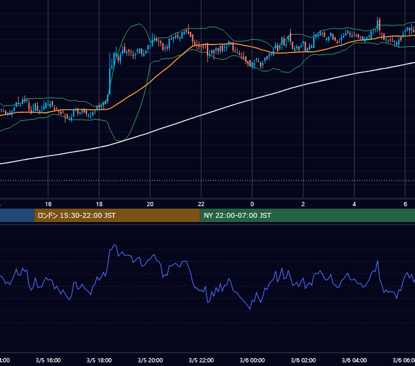Viewport: 415px width, 366px height.
Task: Click the upper time axis label 20
Action: pyautogui.click(x=150, y=204)
